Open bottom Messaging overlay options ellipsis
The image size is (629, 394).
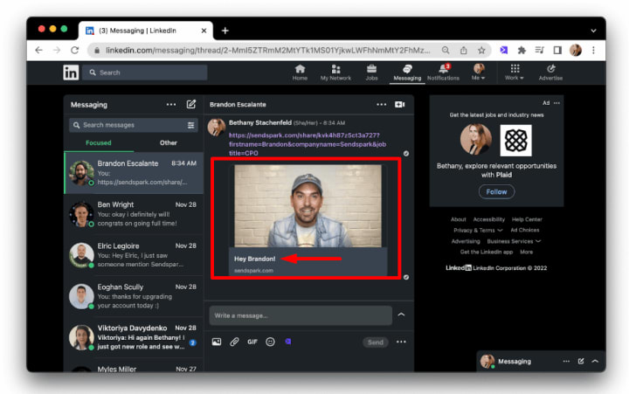(x=566, y=361)
